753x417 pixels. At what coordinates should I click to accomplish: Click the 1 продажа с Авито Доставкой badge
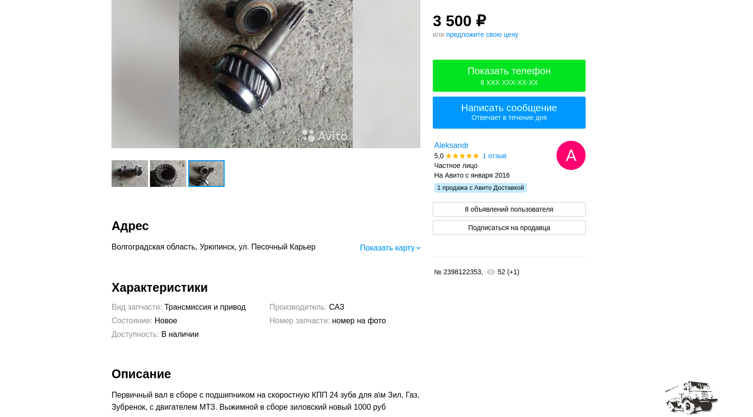[480, 188]
